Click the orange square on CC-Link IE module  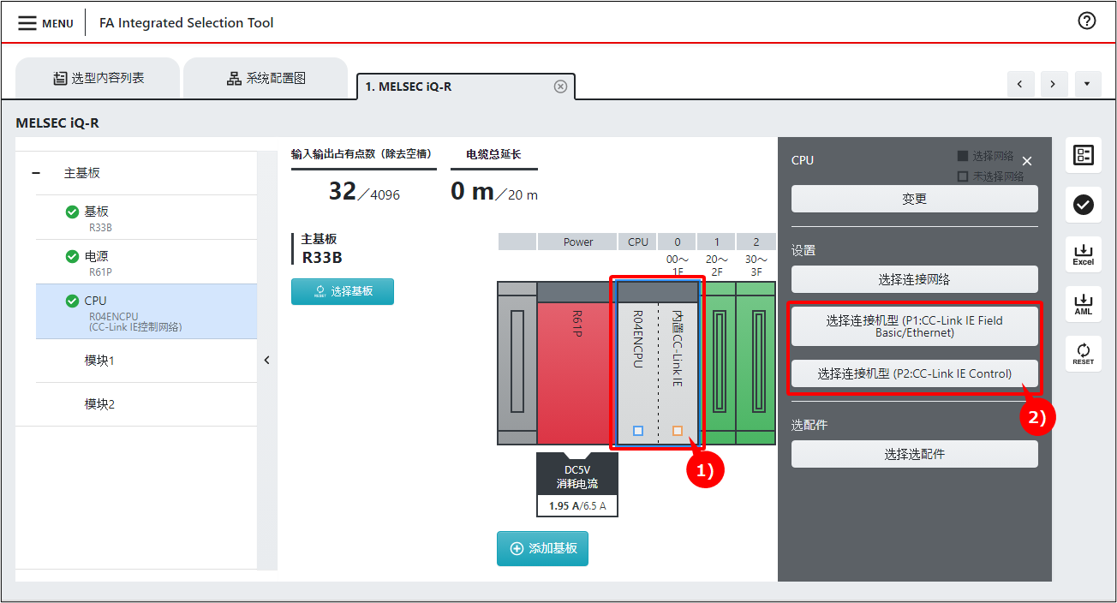pyautogui.click(x=678, y=431)
